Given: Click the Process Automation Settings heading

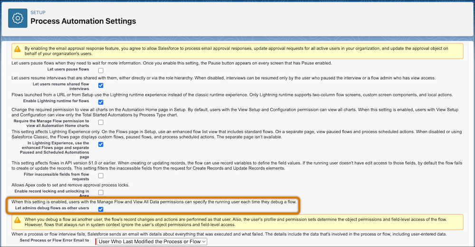Looking at the screenshot, I should coord(83,21).
